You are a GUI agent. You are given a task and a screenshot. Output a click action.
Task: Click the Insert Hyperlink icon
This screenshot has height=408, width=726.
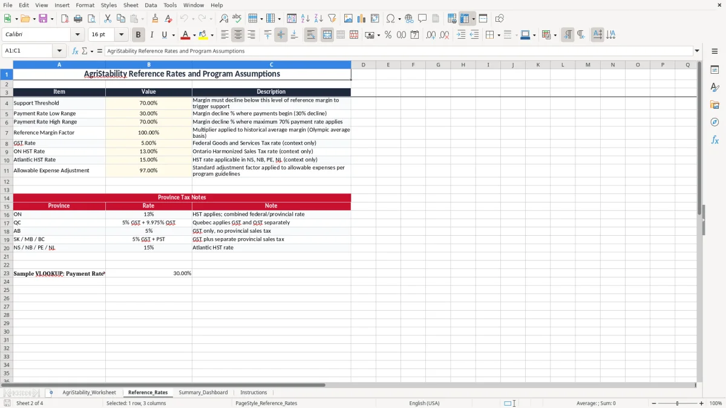coord(409,19)
